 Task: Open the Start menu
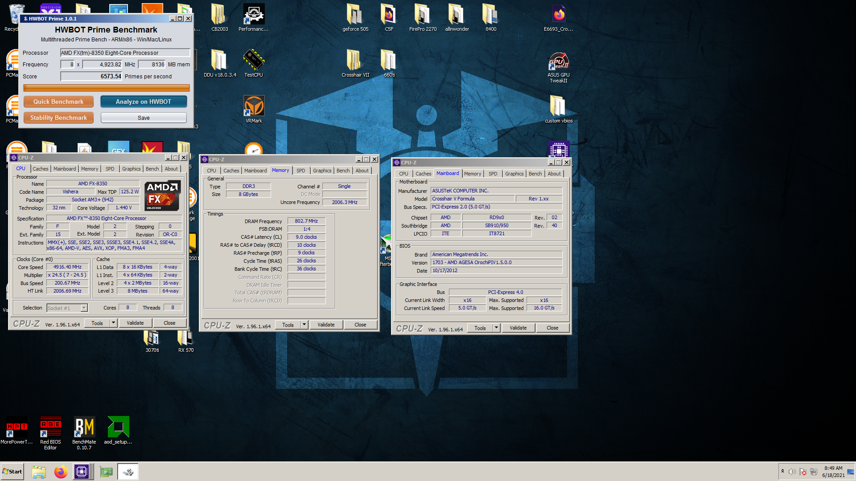click(x=12, y=472)
